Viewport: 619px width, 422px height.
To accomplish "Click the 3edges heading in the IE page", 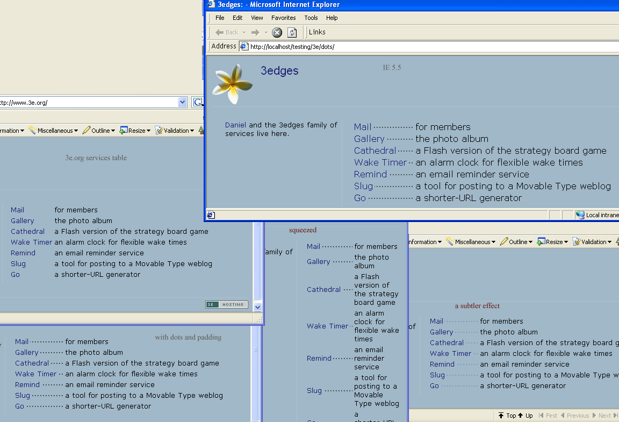I will [x=279, y=71].
